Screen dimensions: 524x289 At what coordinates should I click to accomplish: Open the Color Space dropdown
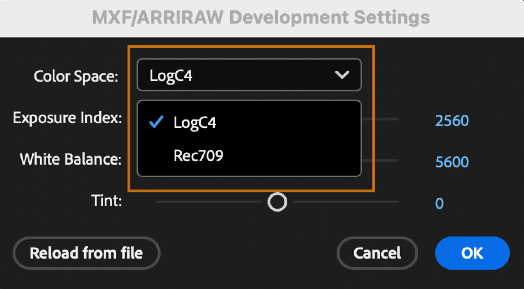click(249, 75)
